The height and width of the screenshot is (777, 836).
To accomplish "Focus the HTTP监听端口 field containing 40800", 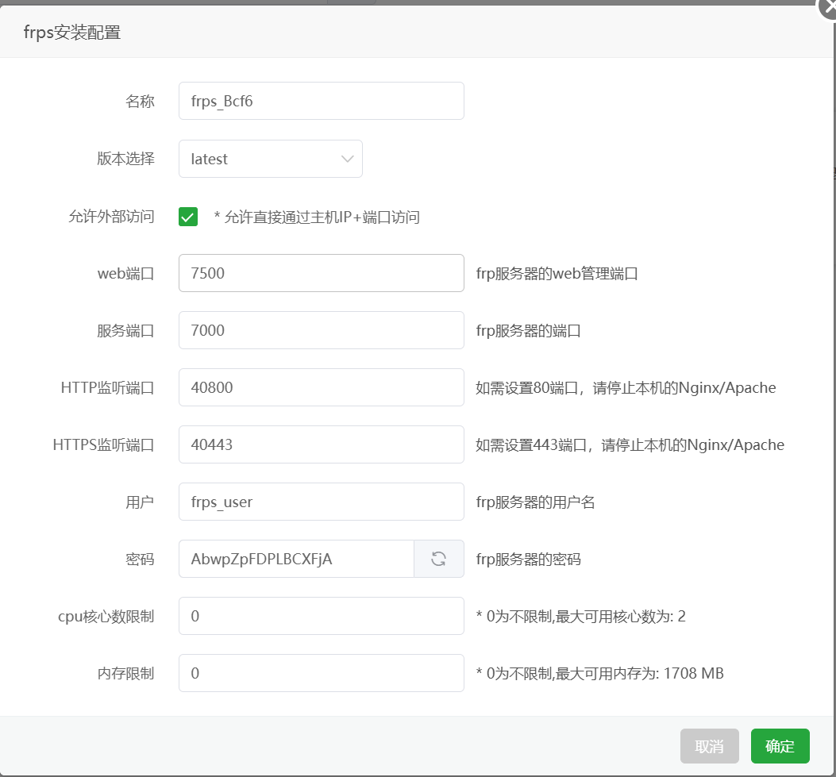I will pos(321,387).
